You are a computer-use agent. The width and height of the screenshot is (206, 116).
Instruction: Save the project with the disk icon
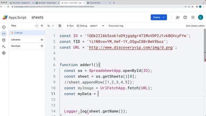pyautogui.click(x=60, y=26)
